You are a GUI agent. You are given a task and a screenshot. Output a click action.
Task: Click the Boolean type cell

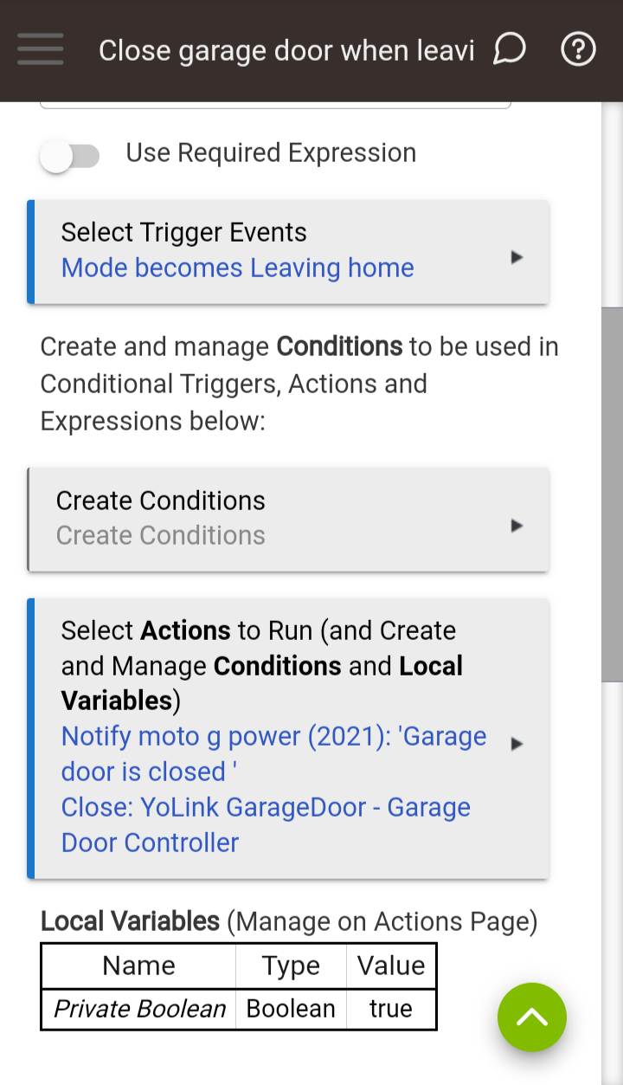[x=291, y=1009]
